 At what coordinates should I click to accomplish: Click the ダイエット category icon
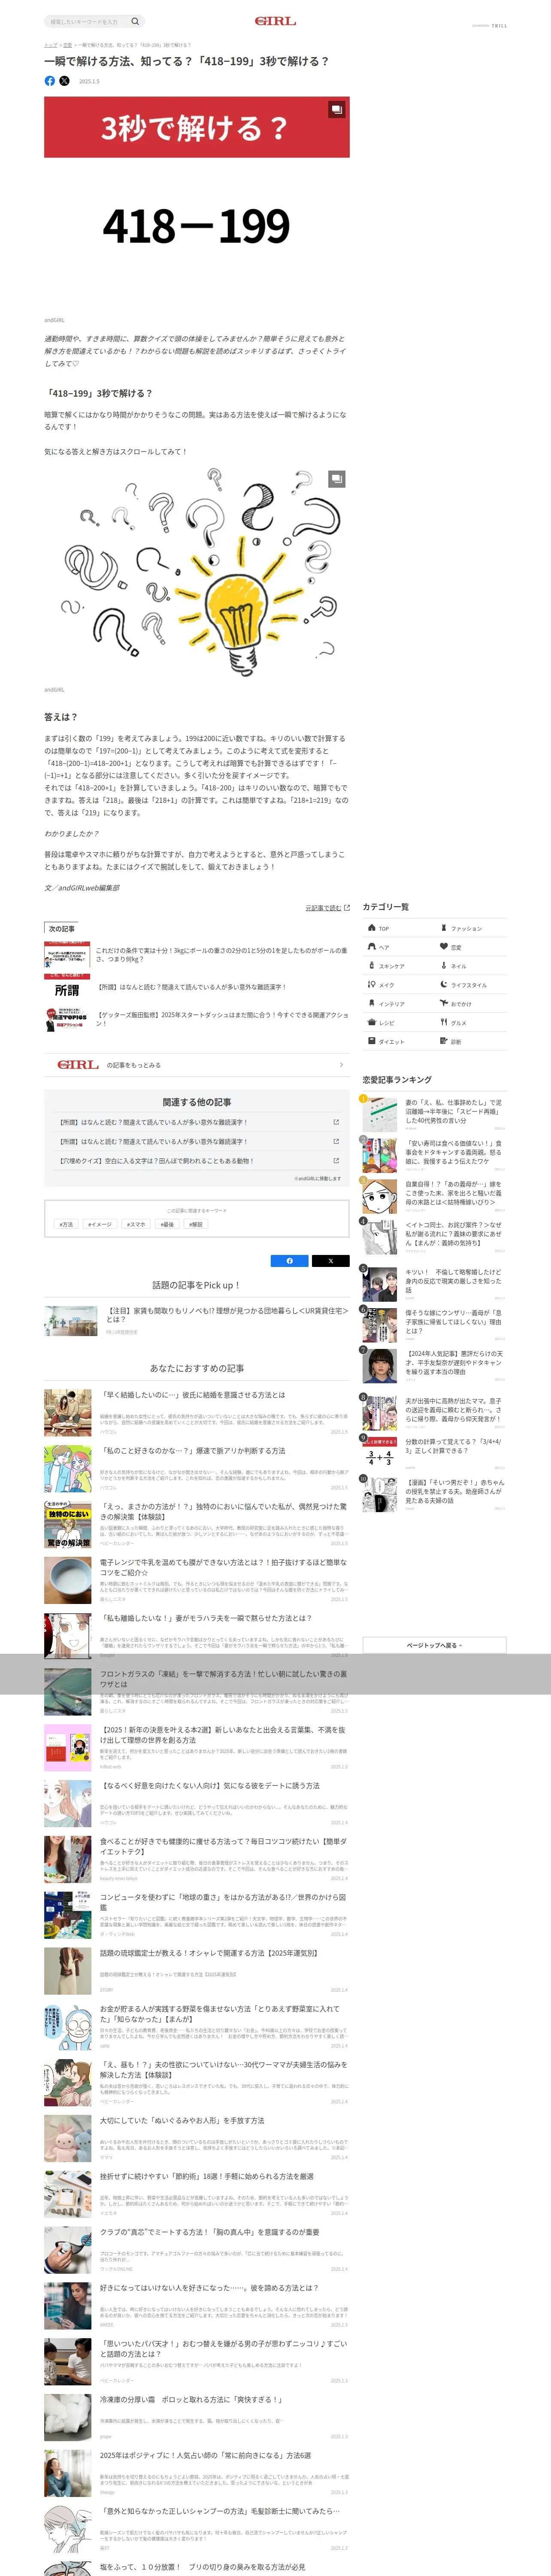pos(371,1042)
